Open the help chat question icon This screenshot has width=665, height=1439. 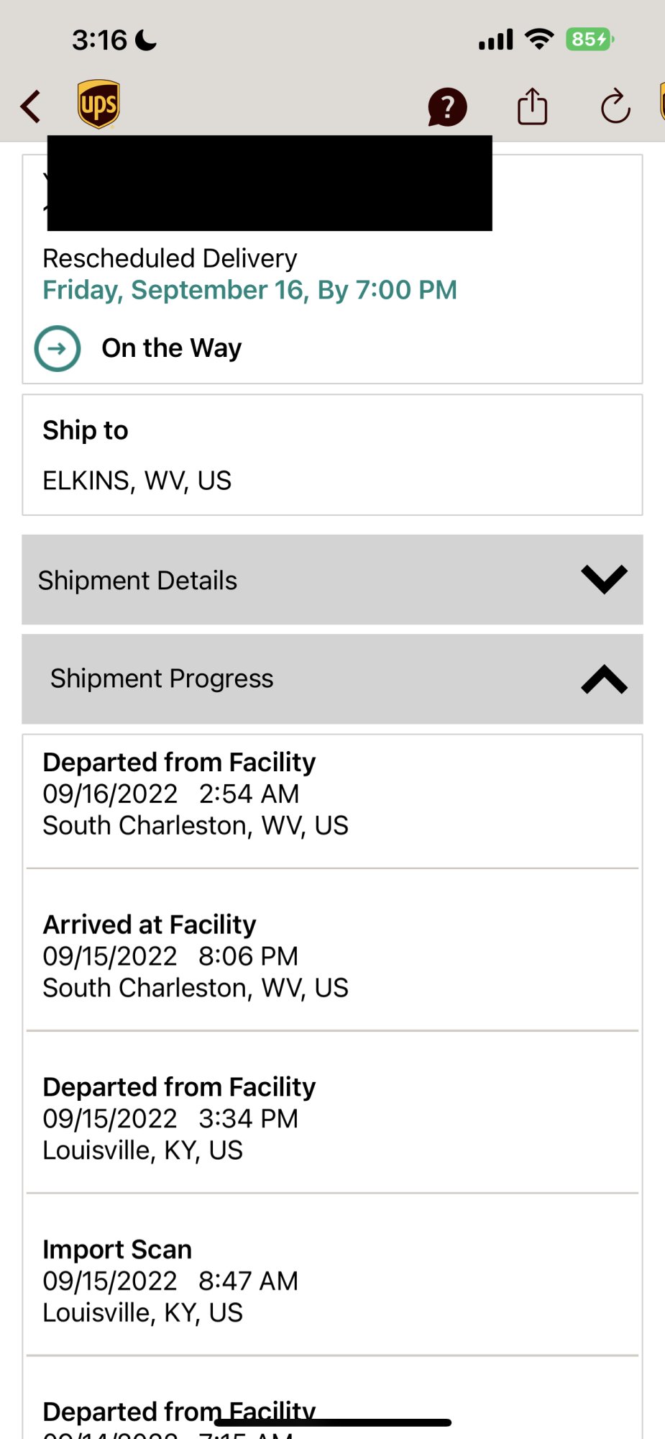(447, 107)
